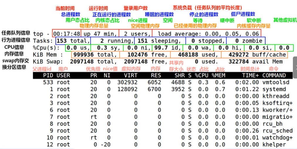Click RES value 6700
Viewport: 297px width, 149px height.
tap(154, 89)
